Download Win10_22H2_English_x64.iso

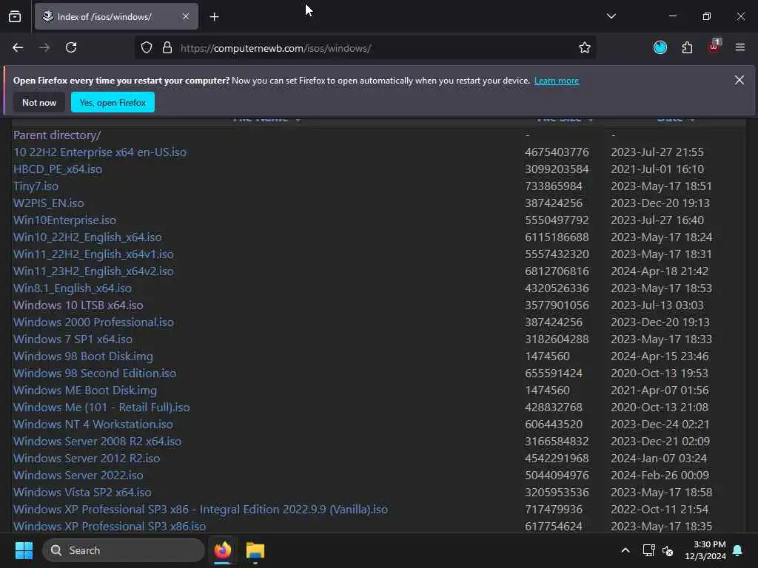pos(87,237)
